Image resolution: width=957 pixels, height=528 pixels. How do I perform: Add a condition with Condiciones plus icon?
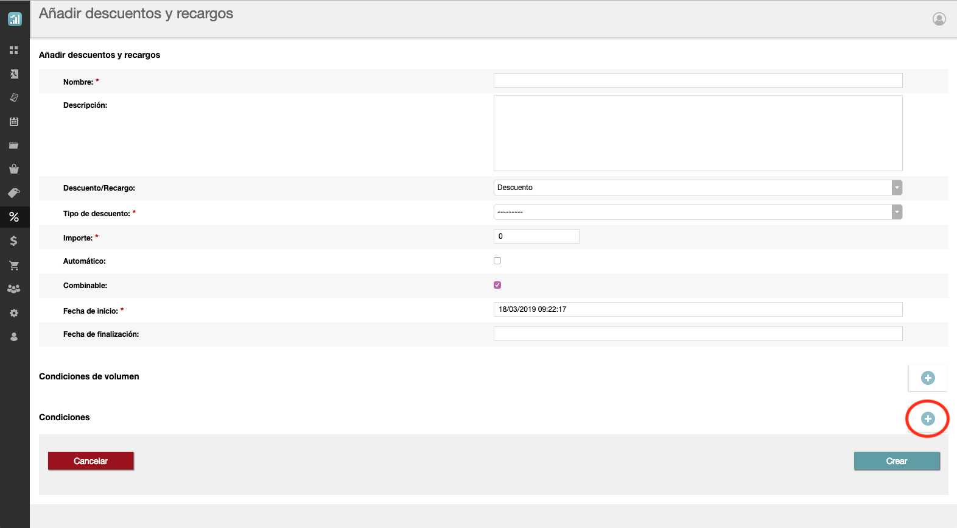[x=928, y=418]
